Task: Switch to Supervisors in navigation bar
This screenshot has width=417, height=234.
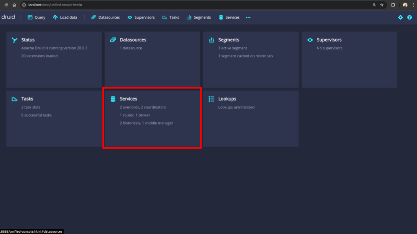Action: pos(141,17)
